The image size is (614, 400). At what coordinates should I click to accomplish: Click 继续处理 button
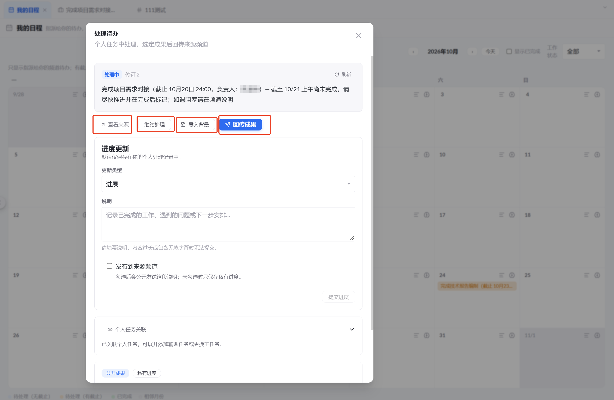(x=155, y=125)
